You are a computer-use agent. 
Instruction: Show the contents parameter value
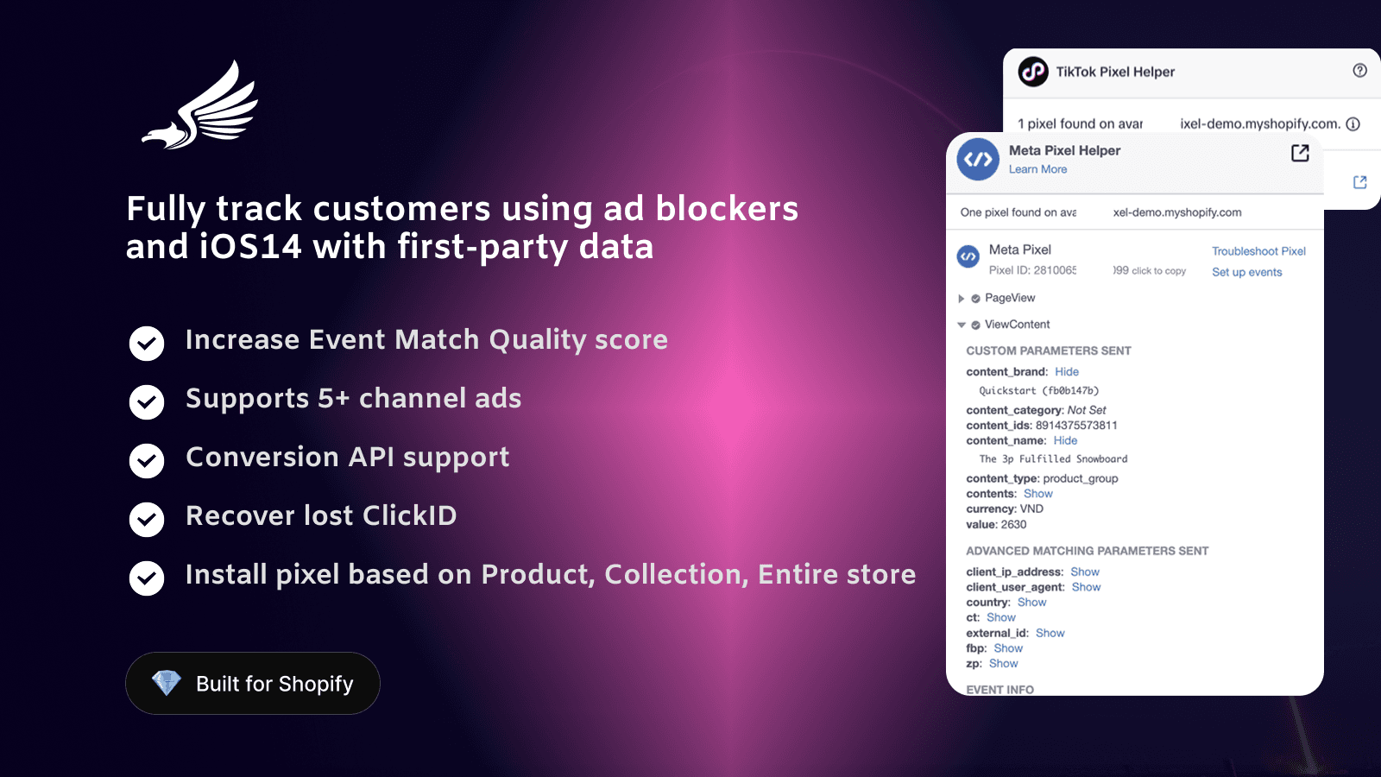(x=1038, y=494)
